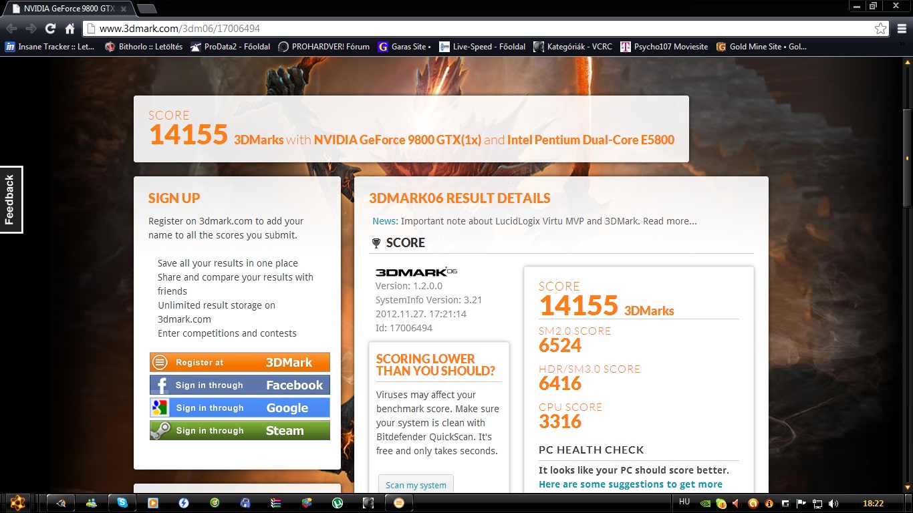The image size is (913, 513).
Task: Click Intel Pentium Dual-Core E5800 in header
Action: 591,140
